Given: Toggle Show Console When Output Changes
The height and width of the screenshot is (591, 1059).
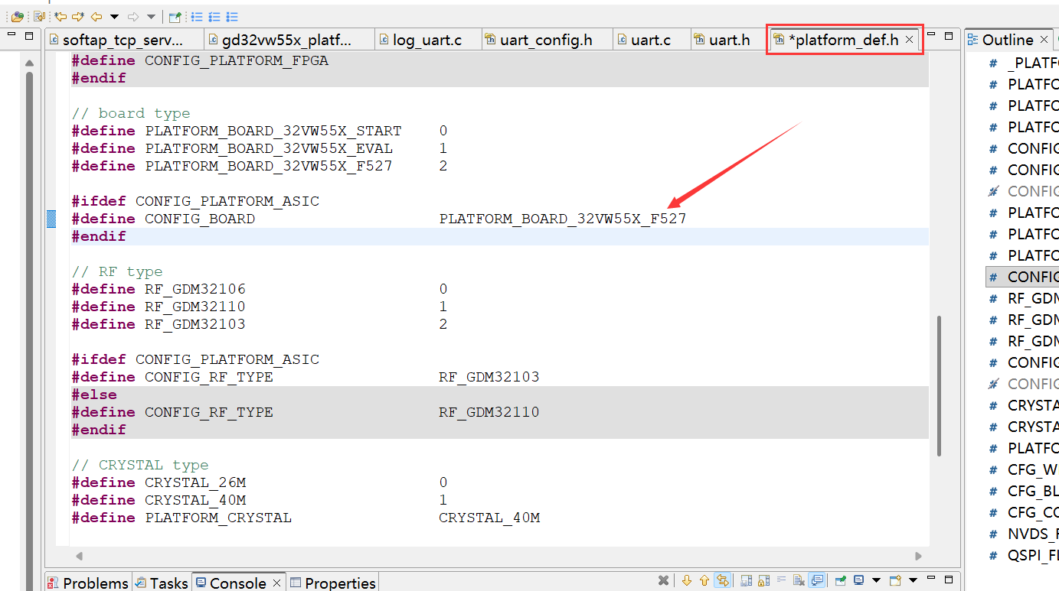Looking at the screenshot, I should pyautogui.click(x=817, y=581).
